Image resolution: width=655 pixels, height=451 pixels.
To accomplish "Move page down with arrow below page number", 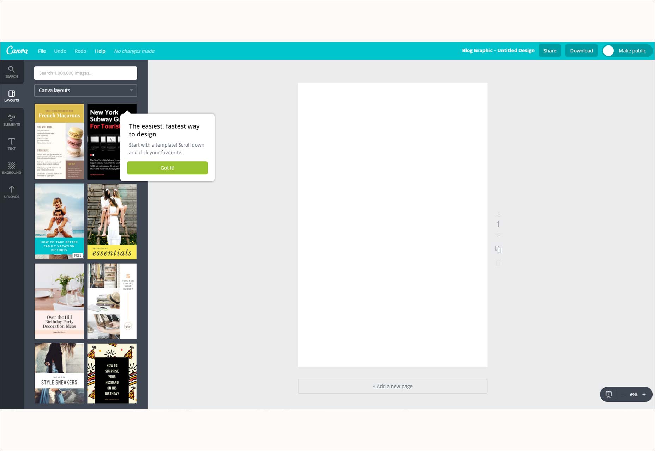I will point(498,235).
